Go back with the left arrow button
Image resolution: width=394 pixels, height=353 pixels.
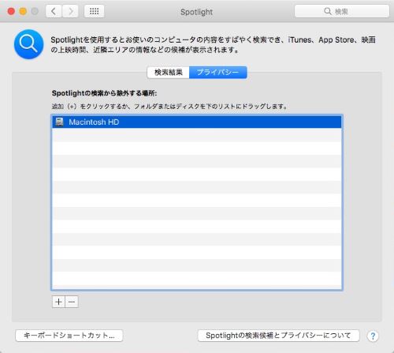point(54,11)
